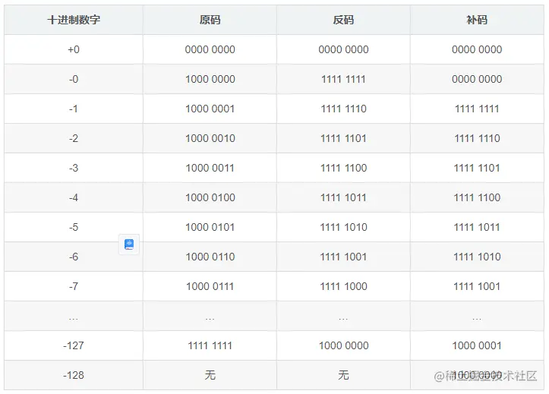
Task: Click the -2 decimal cell
Action: coord(74,138)
